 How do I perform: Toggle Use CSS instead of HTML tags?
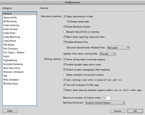(64, 85)
